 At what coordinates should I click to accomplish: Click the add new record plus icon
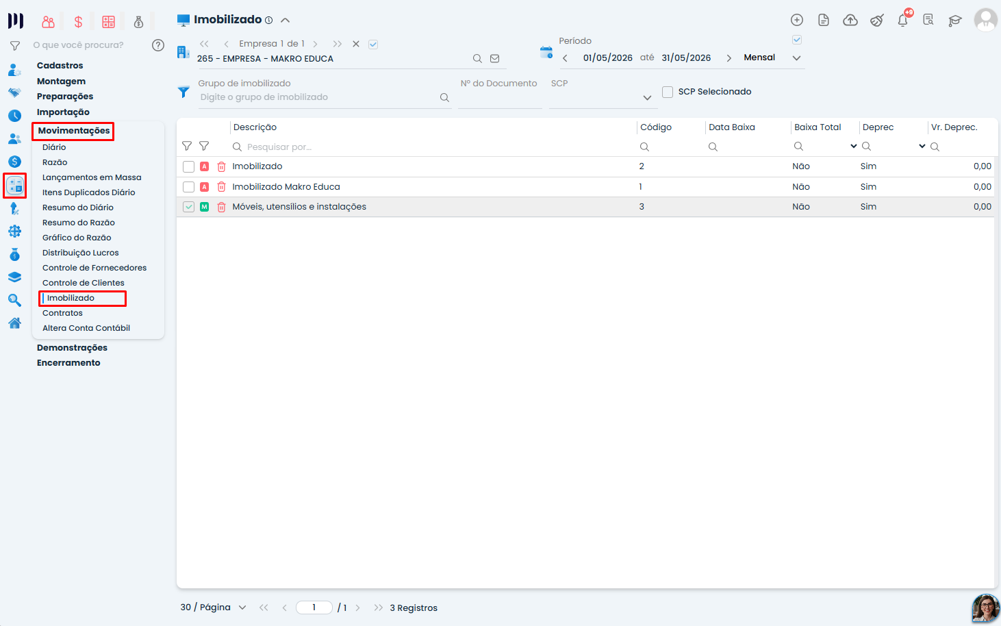coord(797,20)
